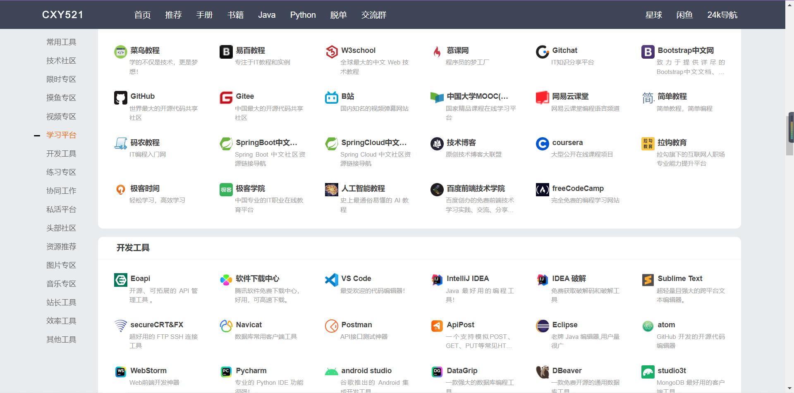Viewport: 794px width, 393px height.
Task: Click the 极客学院 green icon
Action: pos(226,190)
